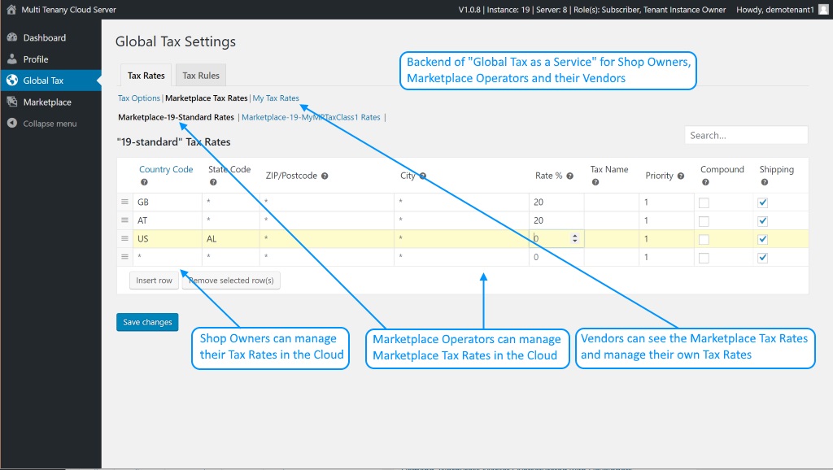Click the US row rate spinner arrows
This screenshot has height=470, width=833.
(x=575, y=238)
